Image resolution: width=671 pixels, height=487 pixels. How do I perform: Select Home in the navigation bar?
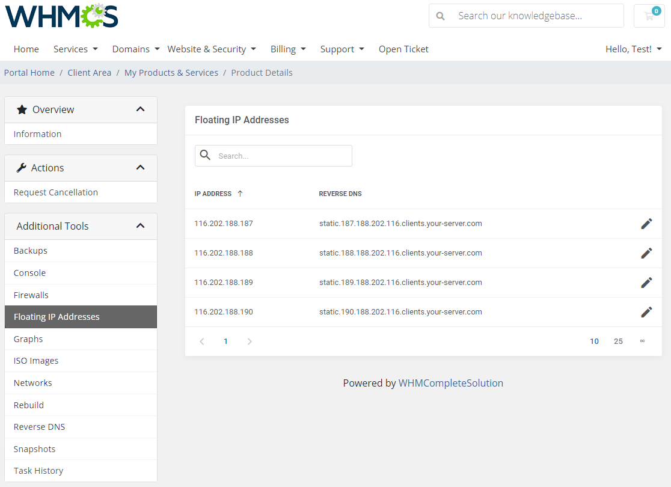26,49
